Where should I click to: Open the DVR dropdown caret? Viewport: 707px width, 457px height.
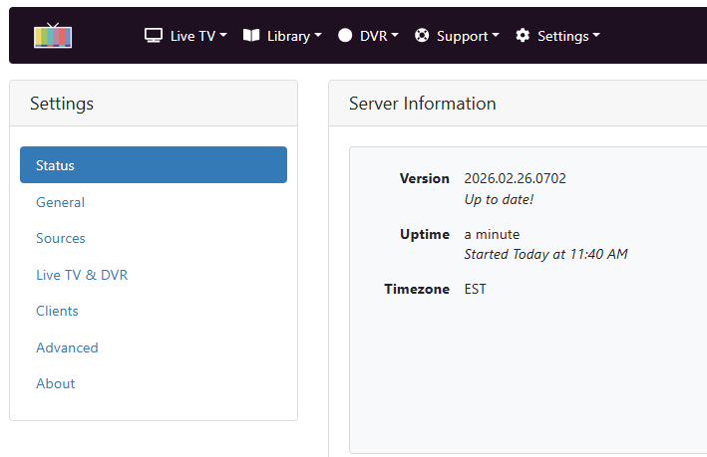(395, 36)
